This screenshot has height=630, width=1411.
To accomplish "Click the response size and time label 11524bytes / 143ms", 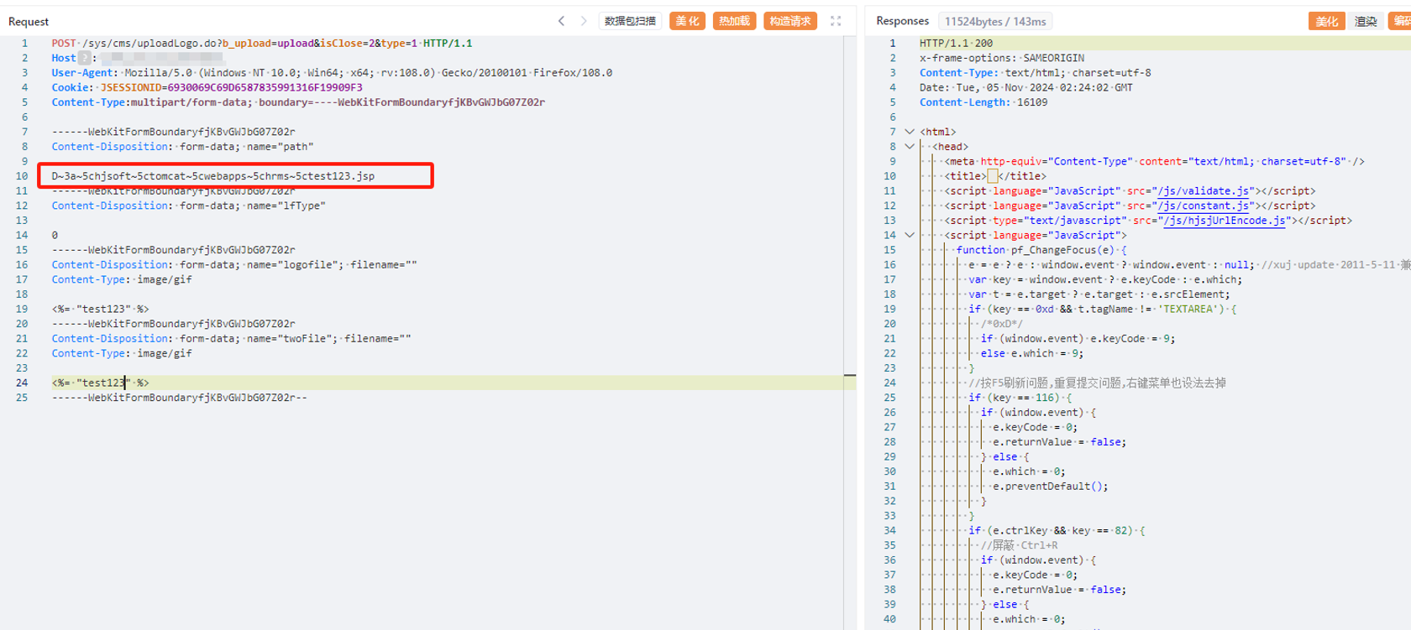I will [x=995, y=22].
